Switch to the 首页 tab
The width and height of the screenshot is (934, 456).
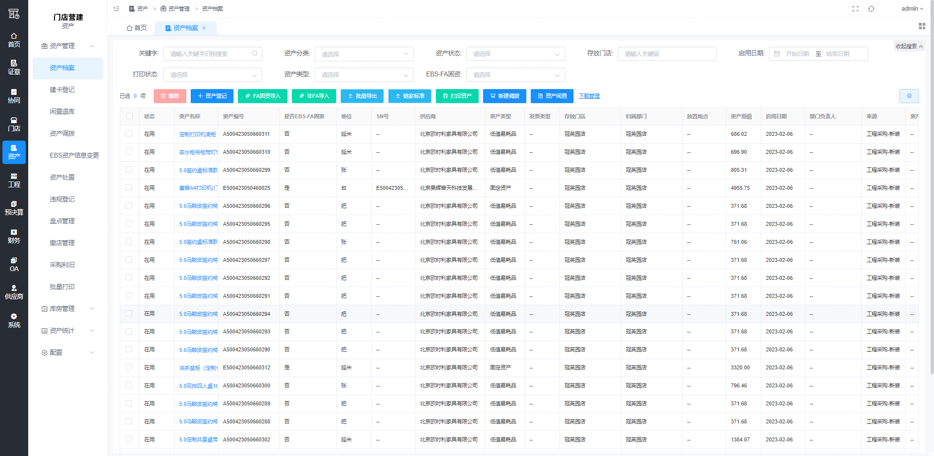coord(137,28)
